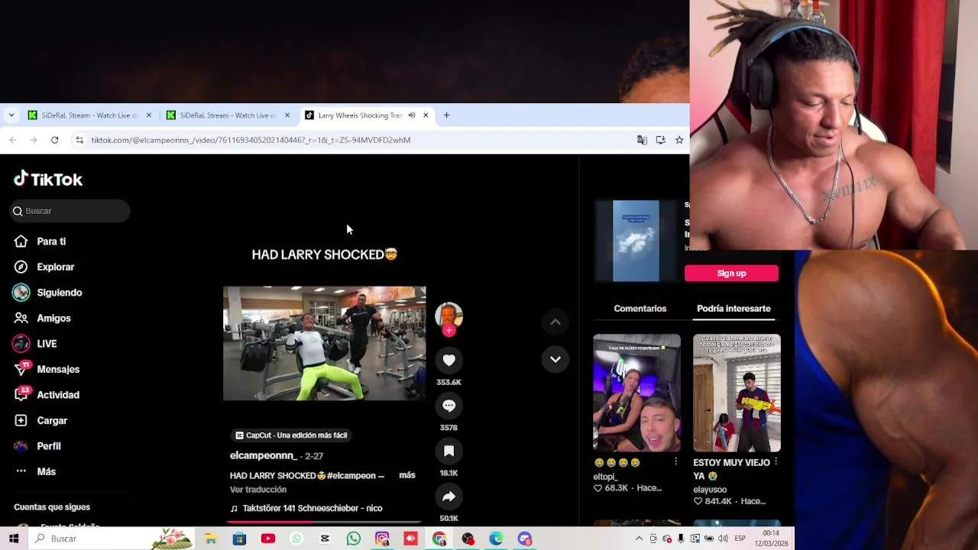978x550 pixels.
Task: Mute the Larry Wheels tab audio
Action: [x=412, y=115]
